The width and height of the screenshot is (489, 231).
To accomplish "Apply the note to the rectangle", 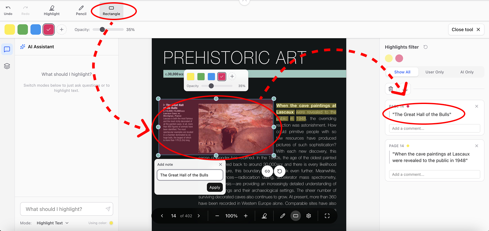I will click(215, 187).
